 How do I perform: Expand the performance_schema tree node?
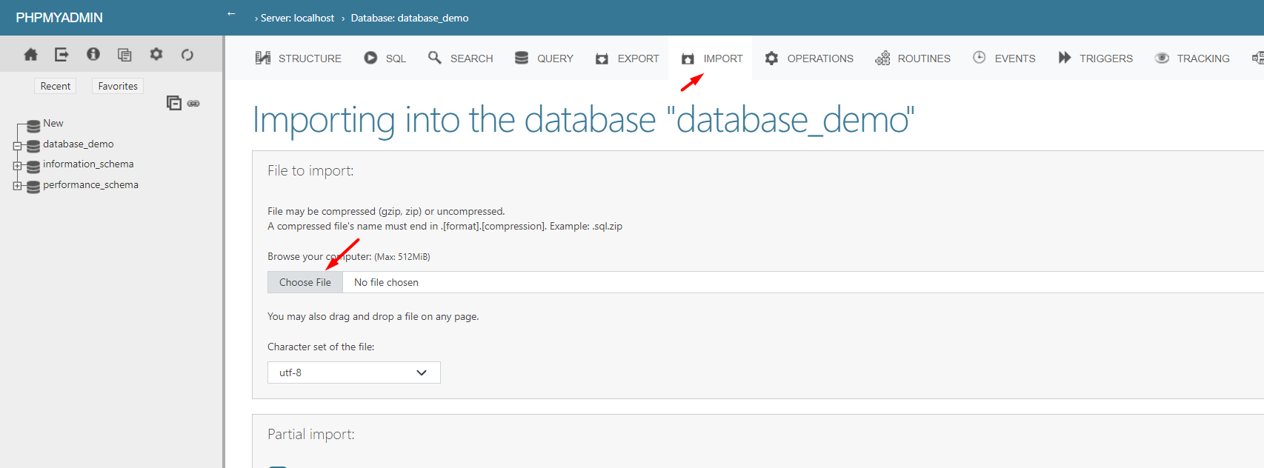click(x=17, y=186)
